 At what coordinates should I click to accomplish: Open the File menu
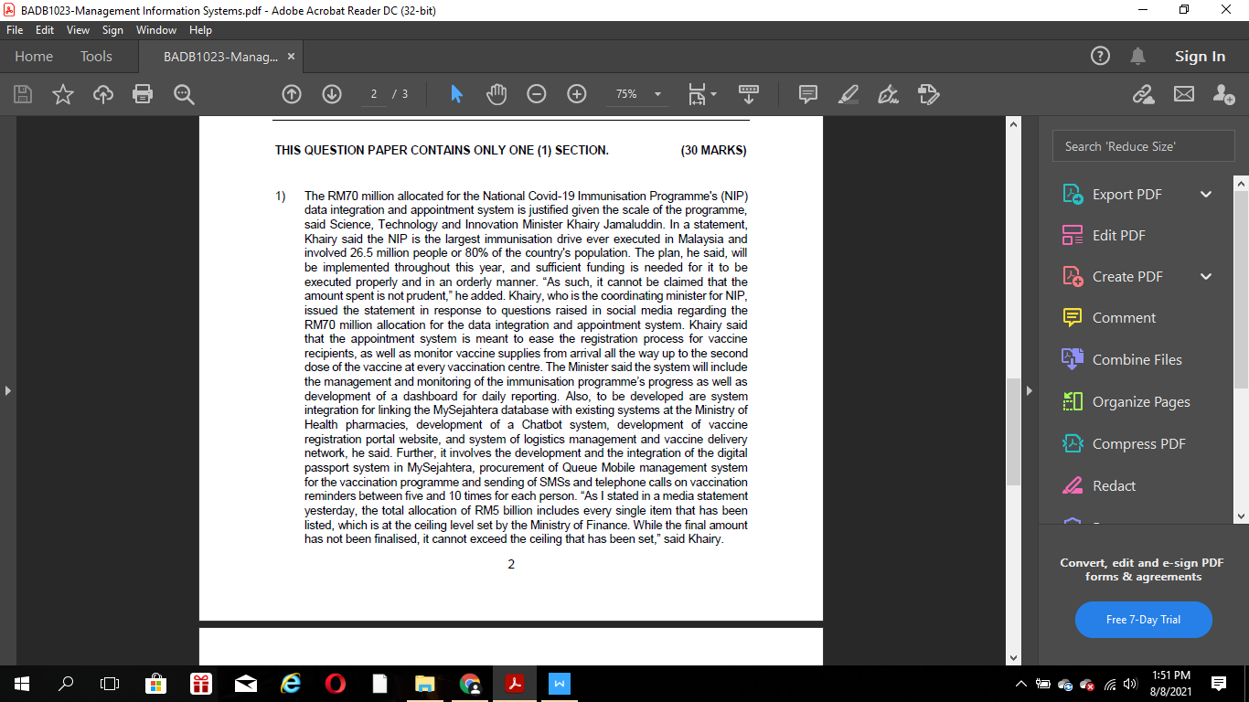(x=15, y=30)
